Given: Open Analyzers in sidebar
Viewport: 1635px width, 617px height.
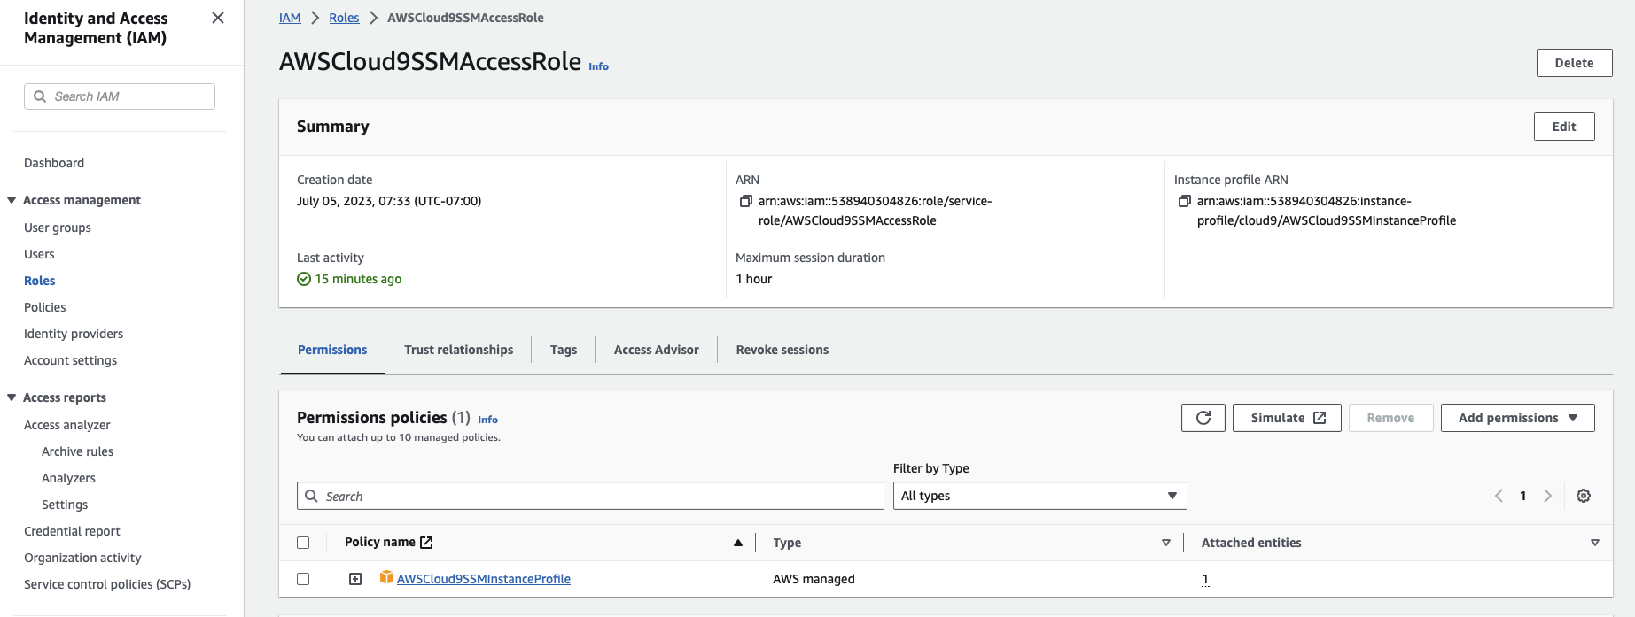Looking at the screenshot, I should coord(68,478).
